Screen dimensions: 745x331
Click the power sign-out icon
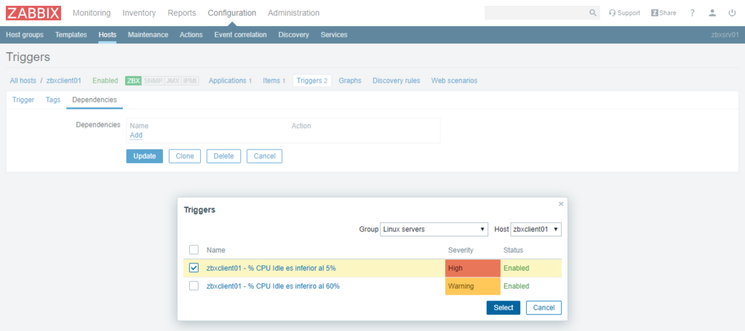731,13
